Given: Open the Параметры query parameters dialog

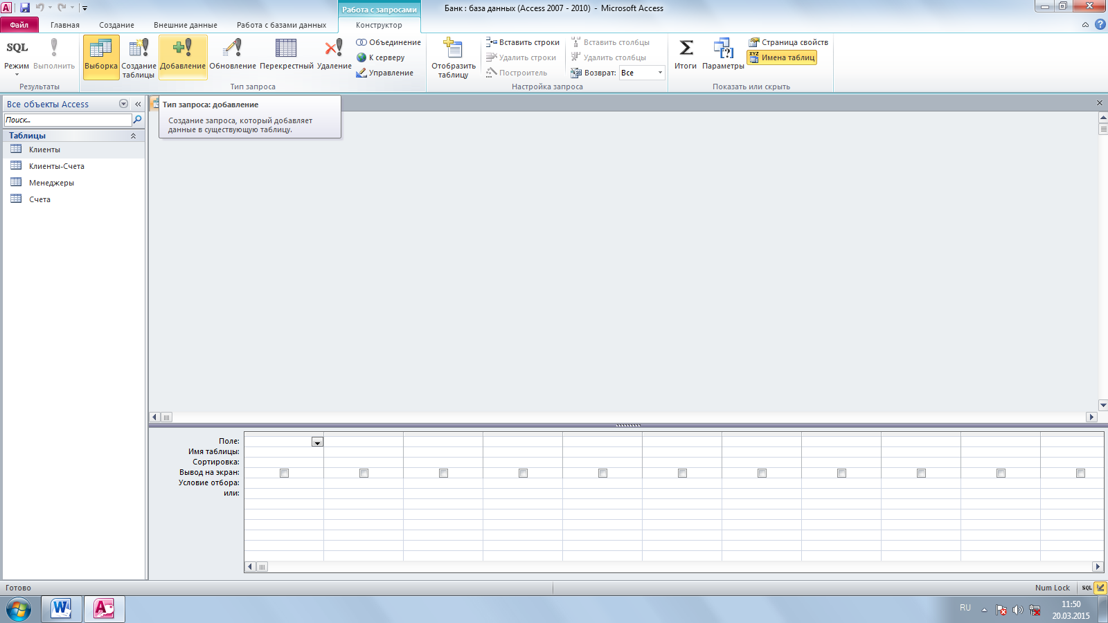Looking at the screenshot, I should pyautogui.click(x=723, y=54).
